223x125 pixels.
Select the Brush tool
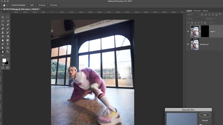click(8, 28)
